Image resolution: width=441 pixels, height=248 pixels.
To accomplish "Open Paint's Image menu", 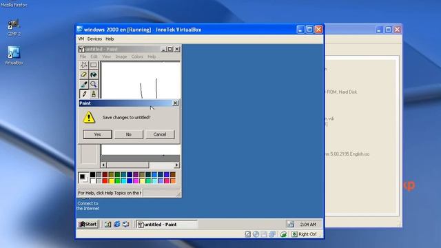I will (x=121, y=56).
